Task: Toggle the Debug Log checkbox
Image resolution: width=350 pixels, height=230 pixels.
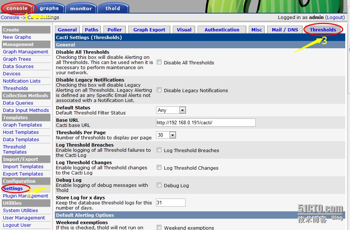Action: pyautogui.click(x=159, y=185)
